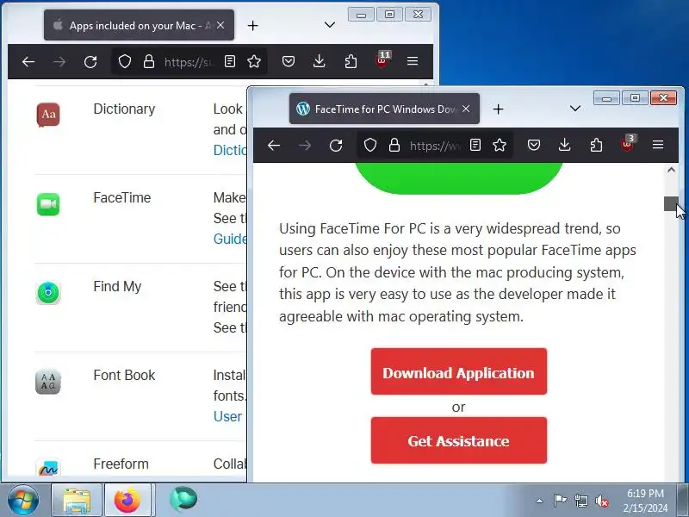Go back in the FaceTime for PC window

[x=274, y=145]
